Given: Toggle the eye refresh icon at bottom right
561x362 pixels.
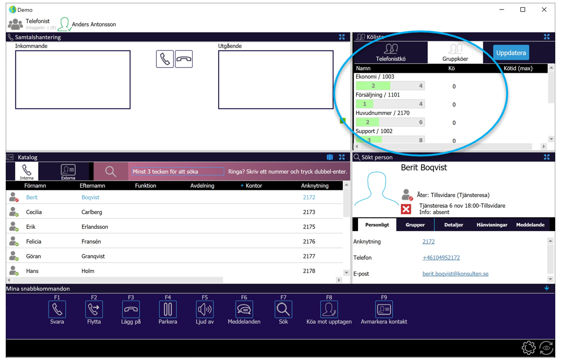Looking at the screenshot, I should click(x=546, y=347).
